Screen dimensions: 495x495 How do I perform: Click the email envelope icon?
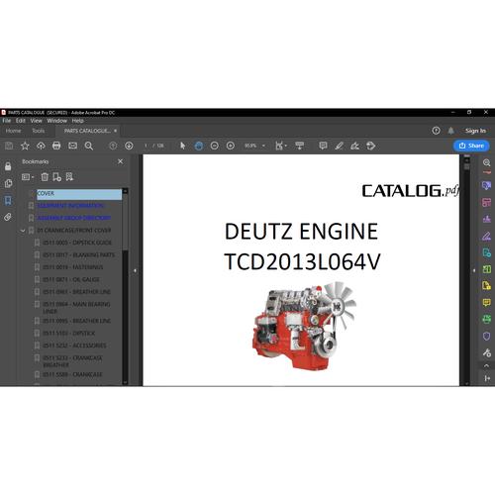tap(72, 146)
